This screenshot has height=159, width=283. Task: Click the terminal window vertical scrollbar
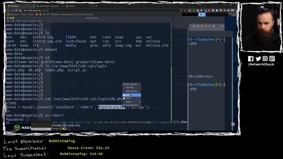point(171,72)
